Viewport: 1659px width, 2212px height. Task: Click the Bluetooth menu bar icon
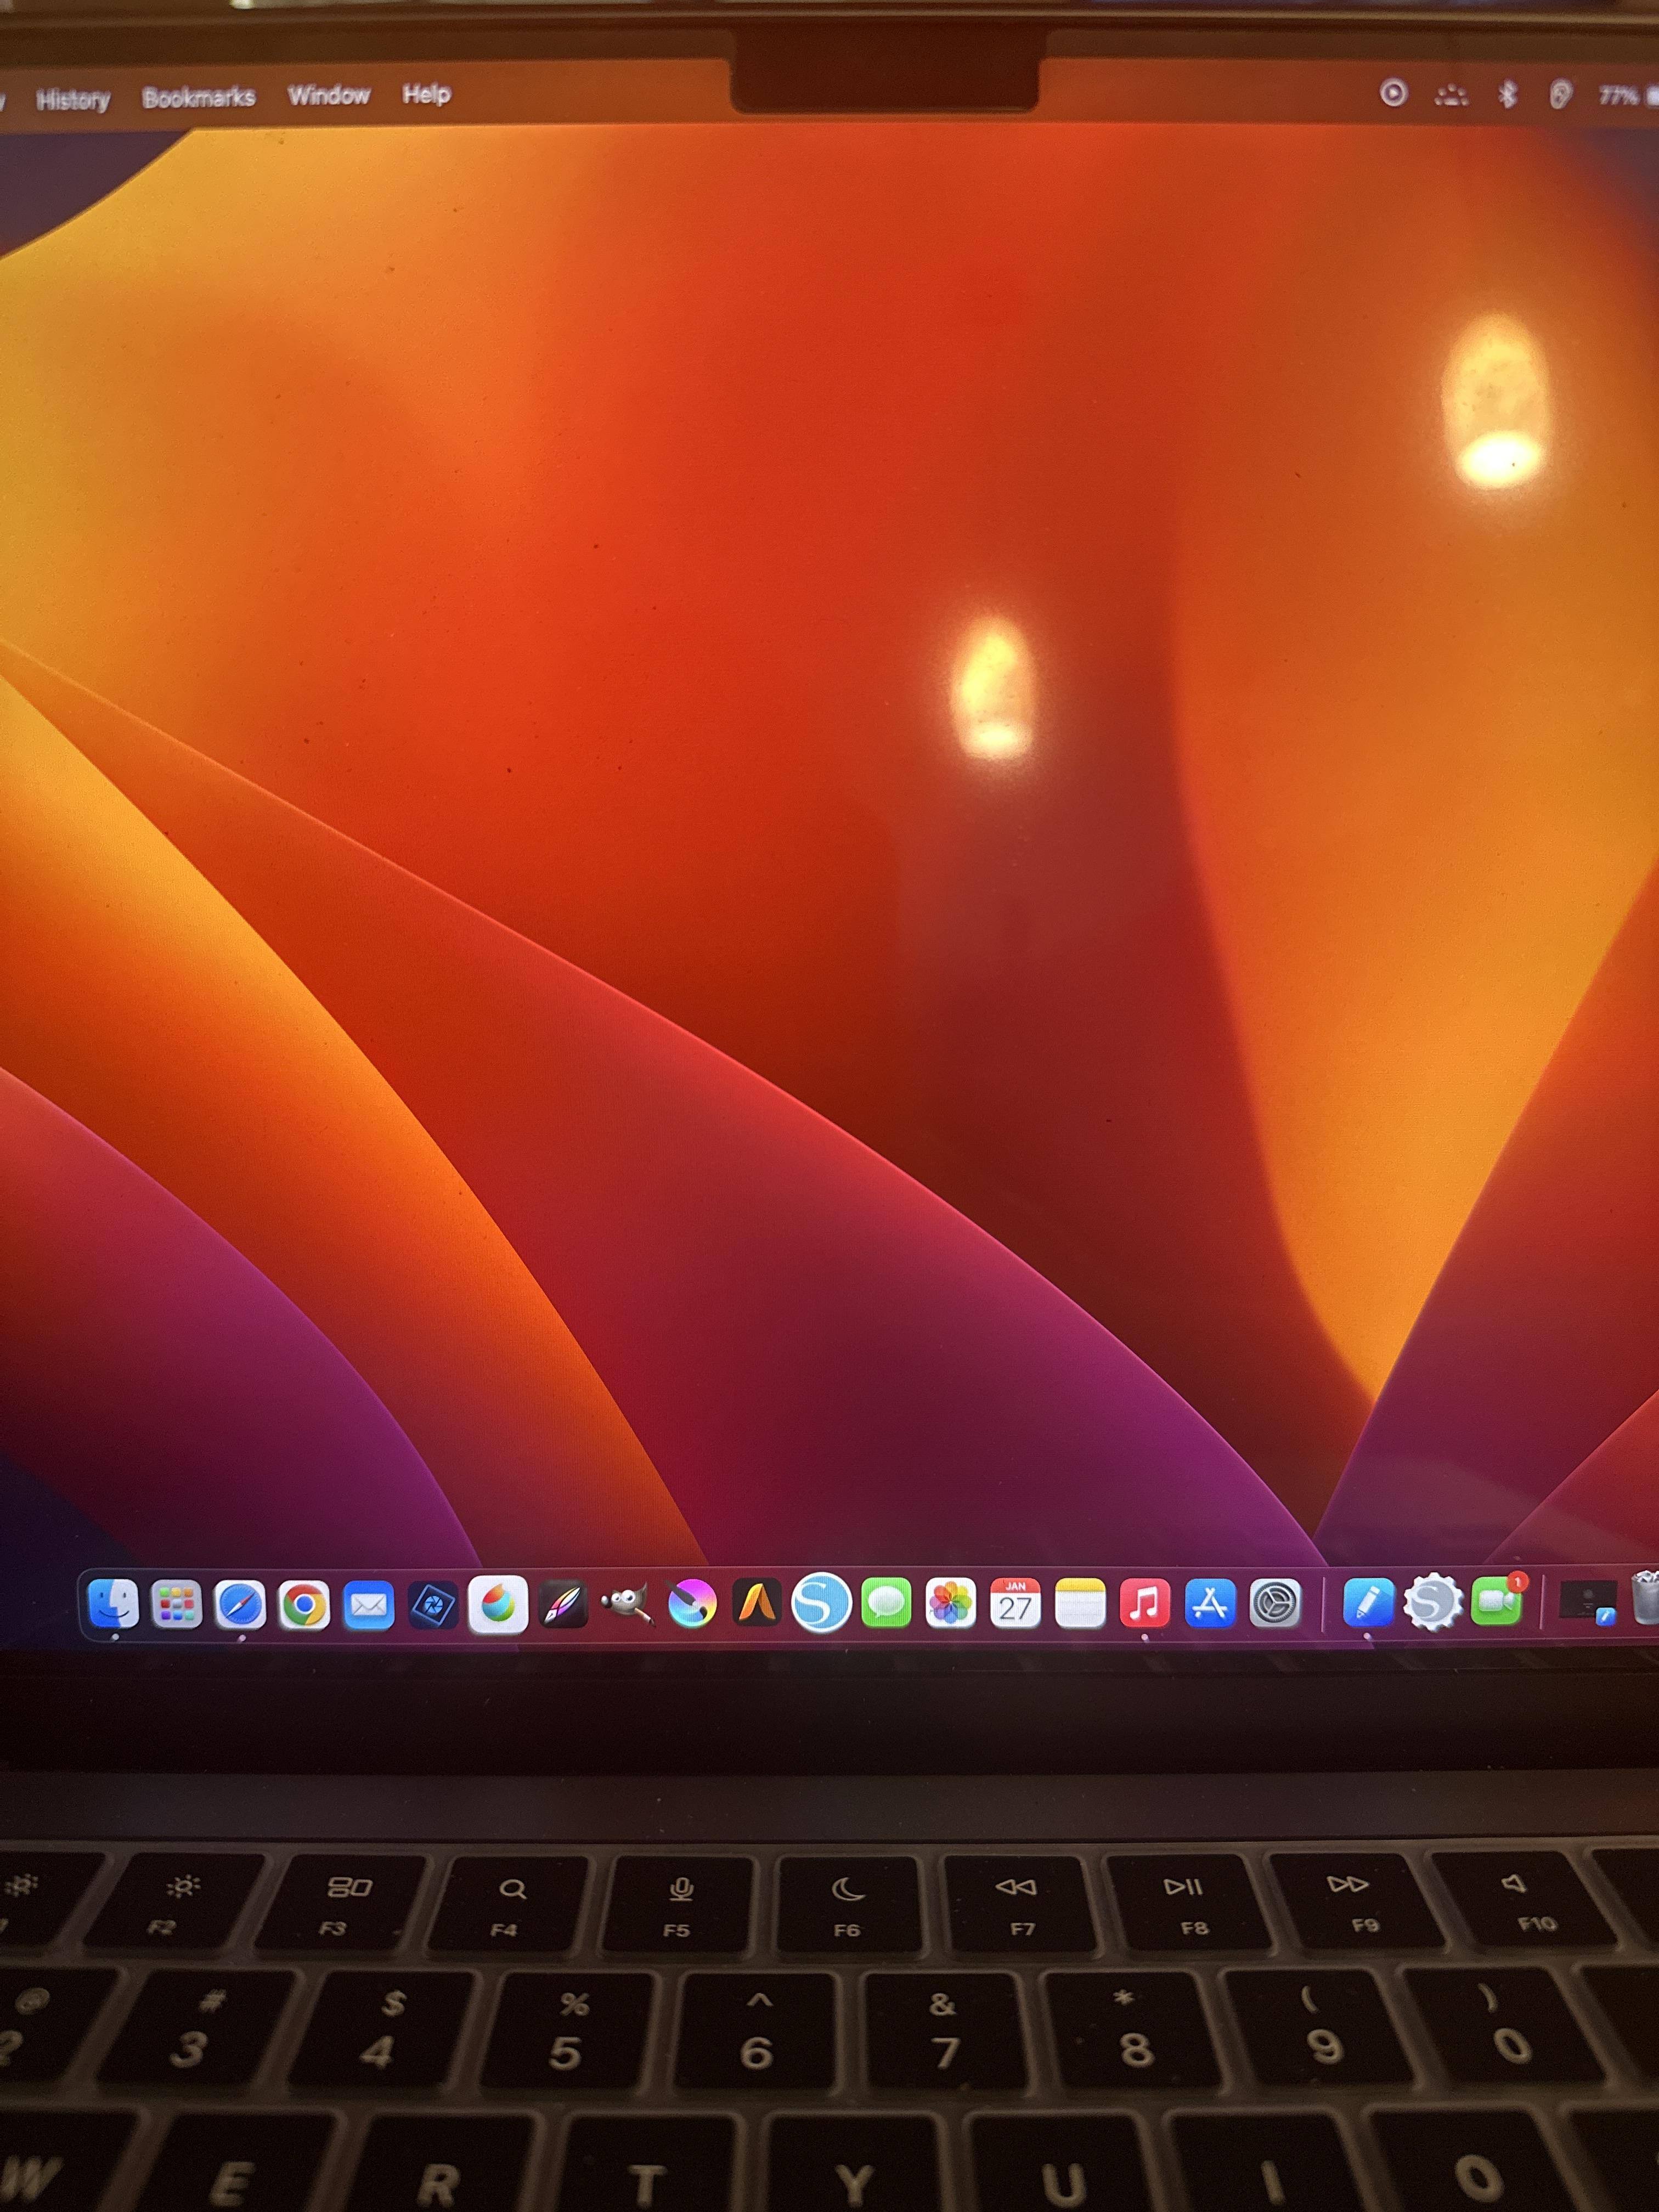coord(1507,95)
